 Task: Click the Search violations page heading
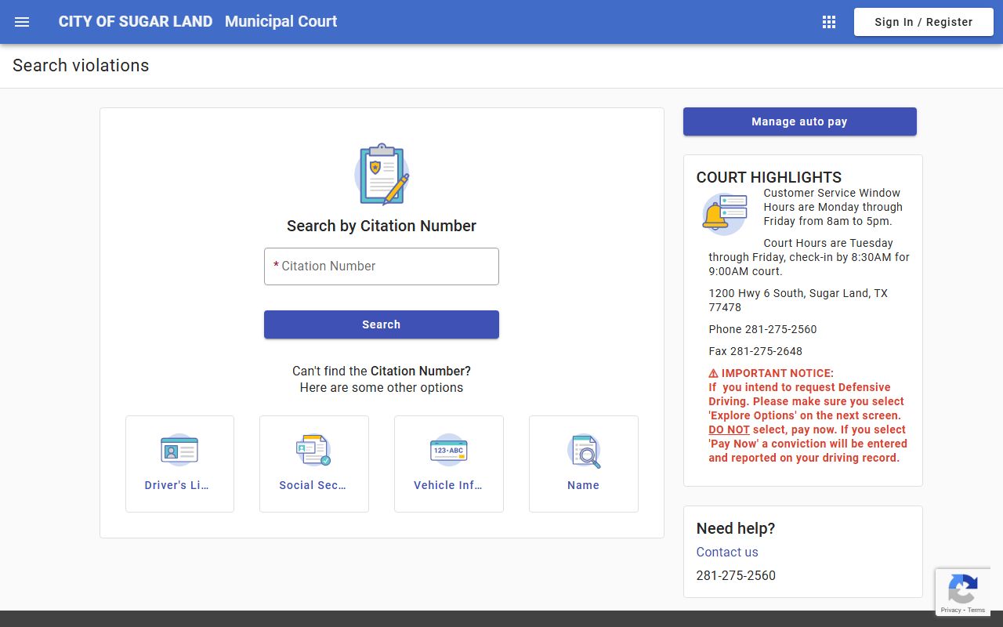click(x=81, y=66)
